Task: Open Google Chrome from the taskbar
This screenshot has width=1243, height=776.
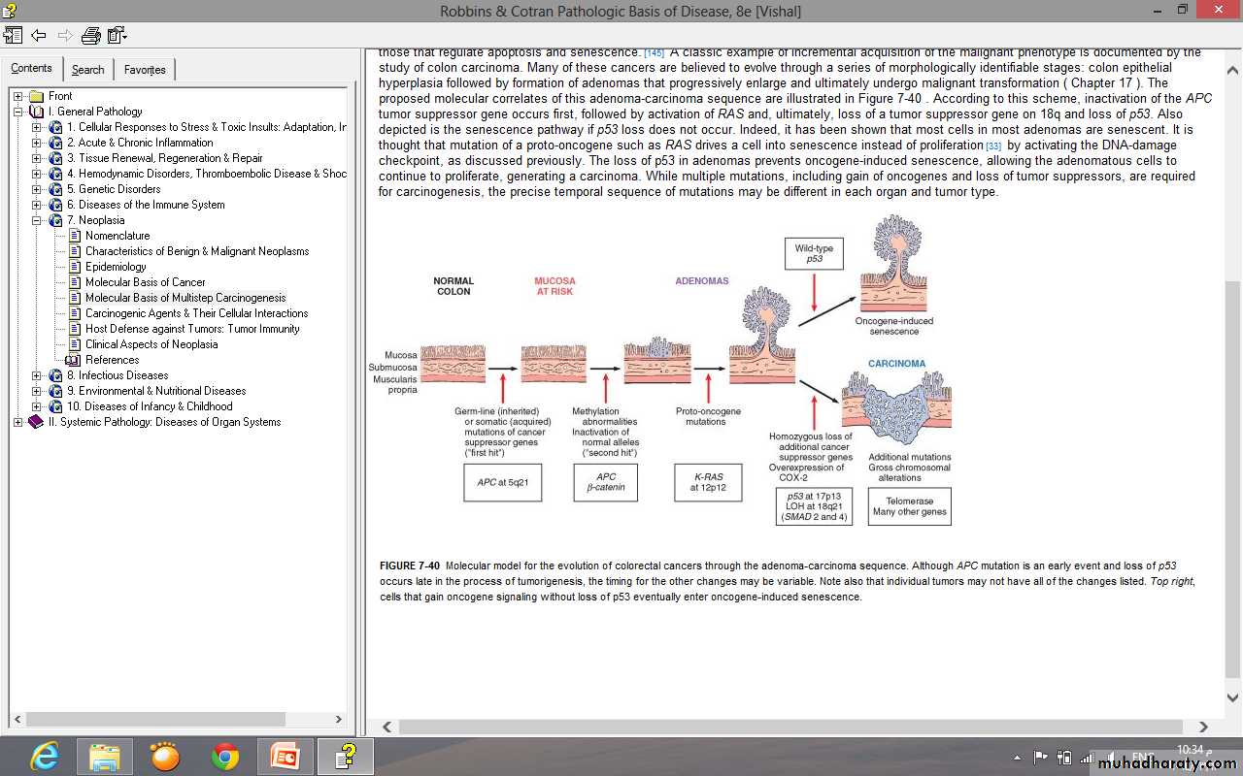Action: (225, 755)
